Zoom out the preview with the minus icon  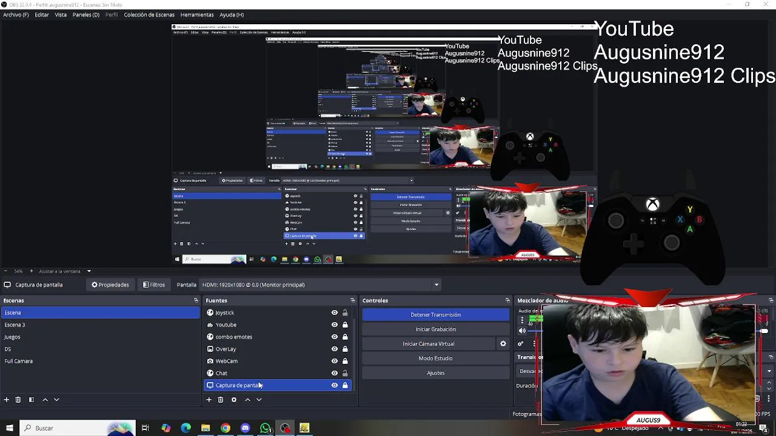5,271
